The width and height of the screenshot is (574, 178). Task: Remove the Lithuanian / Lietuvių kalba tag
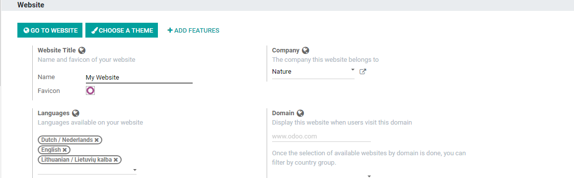point(116,160)
